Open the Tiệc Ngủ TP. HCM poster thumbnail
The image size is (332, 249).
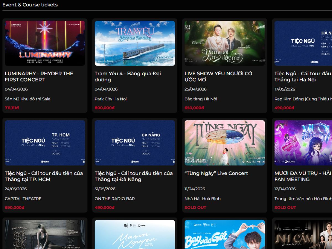point(45,143)
